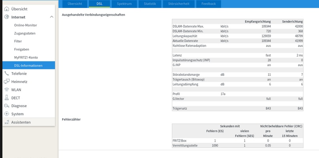The height and width of the screenshot is (158, 319).
Task: Collapse the Internet menu chevron
Action: click(52, 17)
